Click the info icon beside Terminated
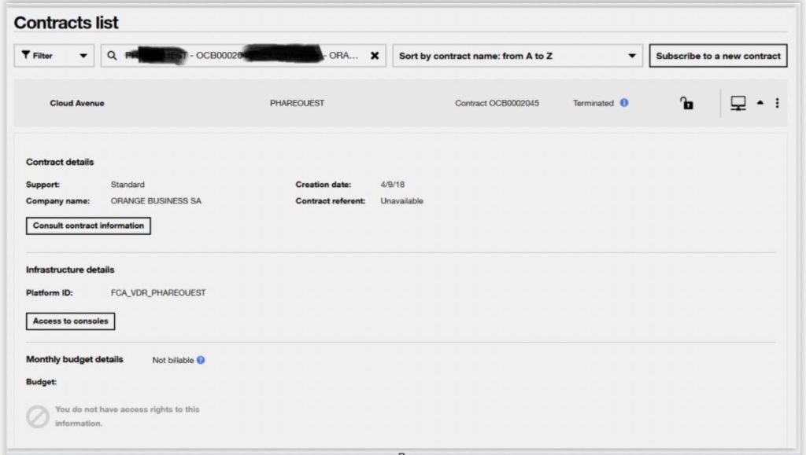Screen dimensions: 806x455 624,103
